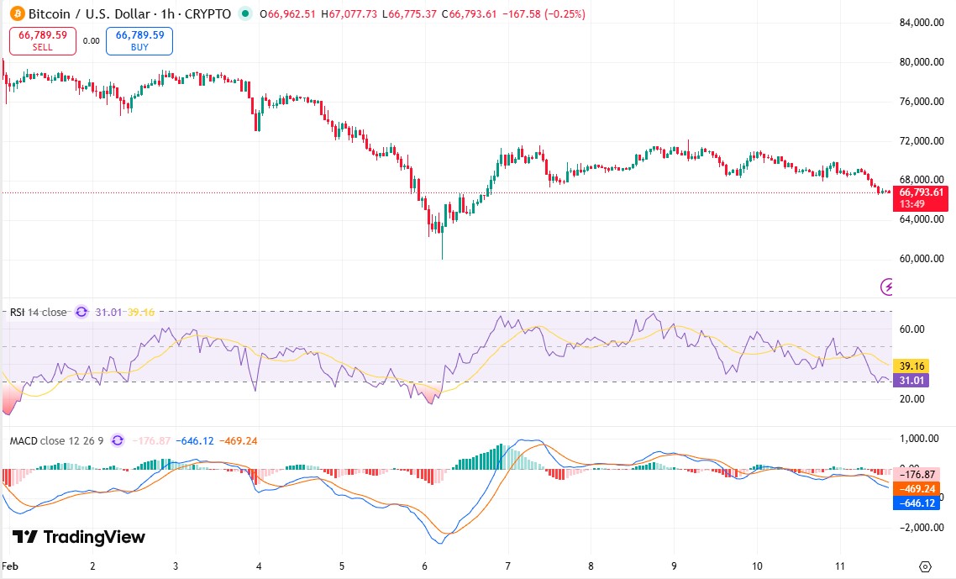
Task: Click the refresh icon next to MACD legend
Action: tap(117, 439)
